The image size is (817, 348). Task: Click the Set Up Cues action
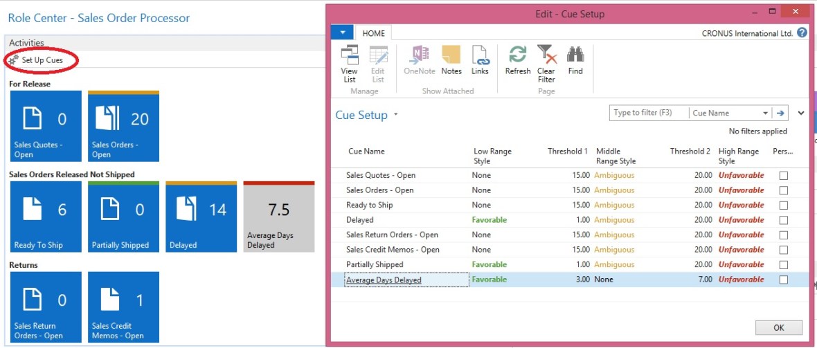click(43, 60)
